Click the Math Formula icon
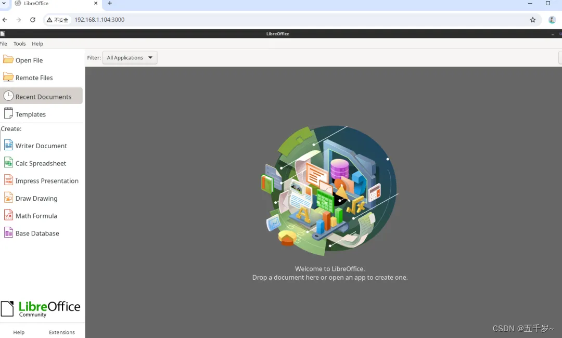The width and height of the screenshot is (562, 338). [x=9, y=215]
